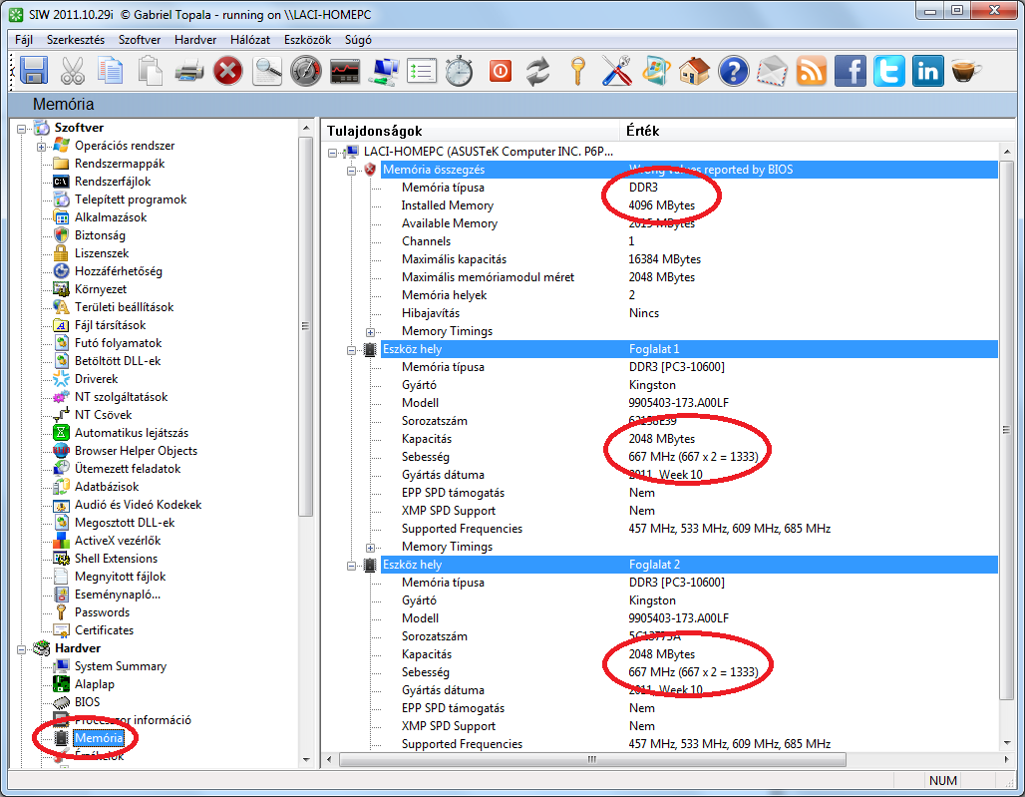The height and width of the screenshot is (797, 1025).
Task: Click the stopwatch toolbar icon
Action: click(459, 71)
